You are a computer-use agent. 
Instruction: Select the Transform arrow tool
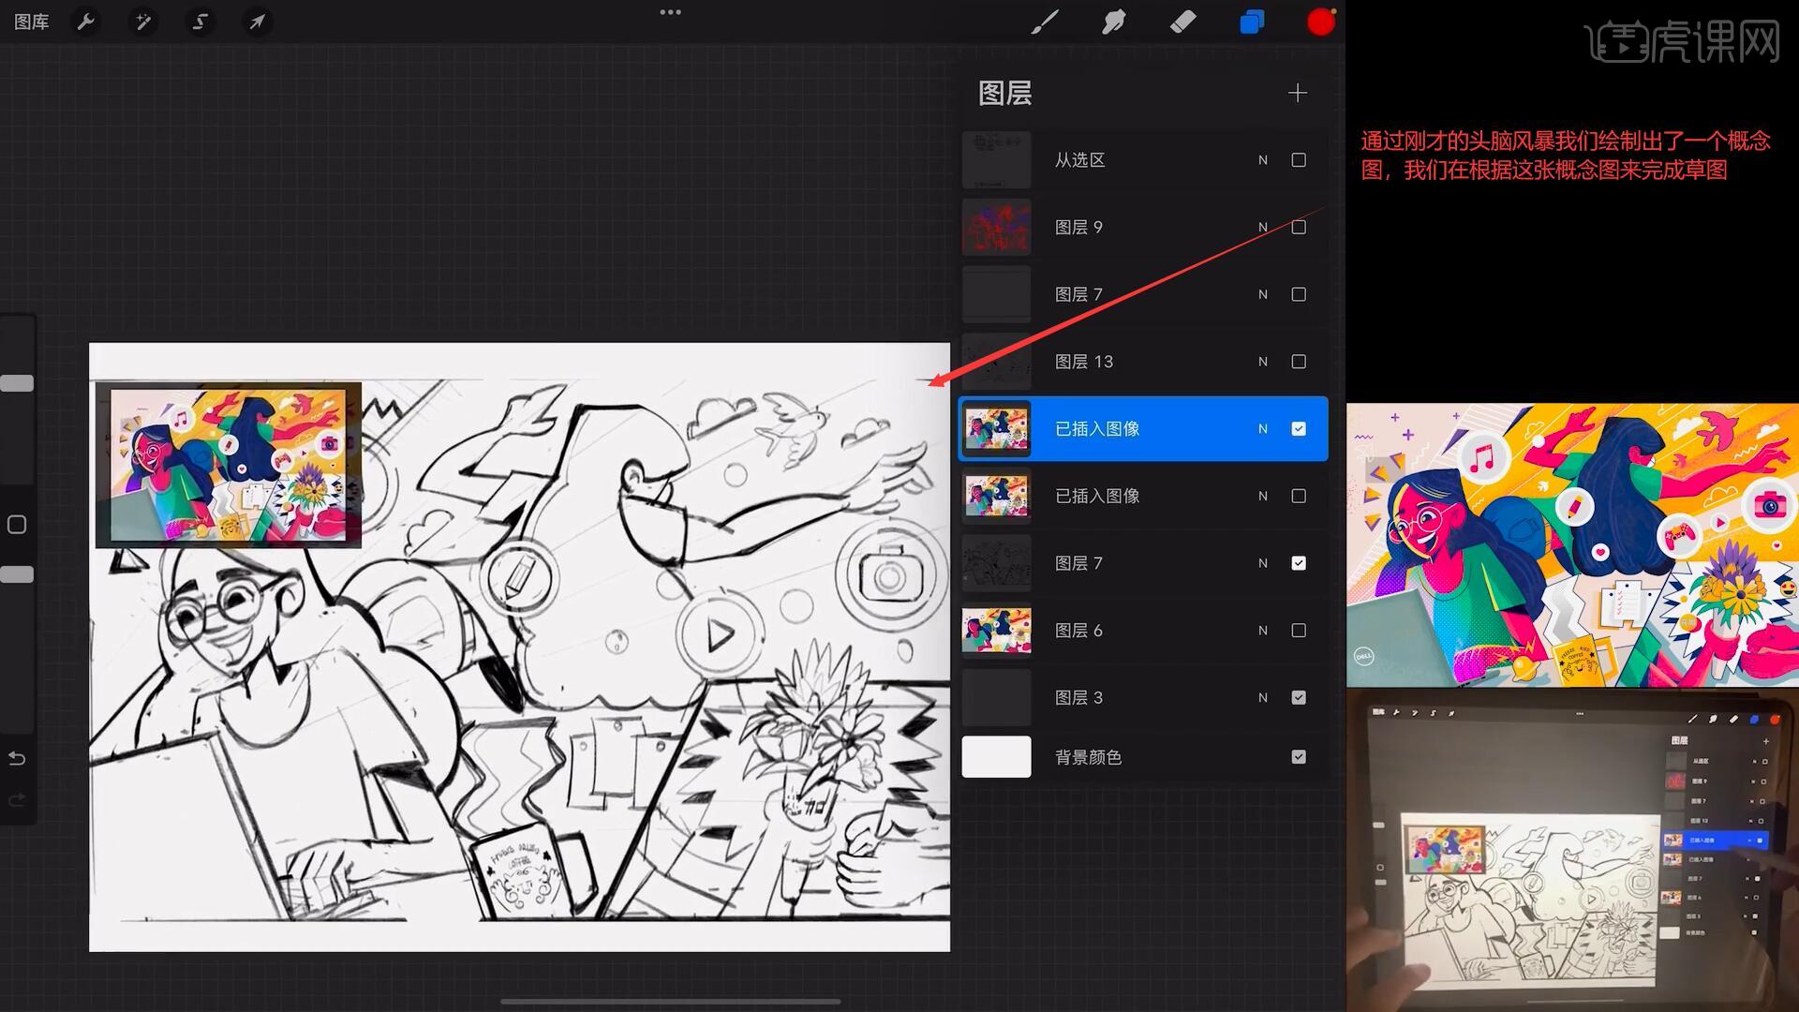coord(257,22)
